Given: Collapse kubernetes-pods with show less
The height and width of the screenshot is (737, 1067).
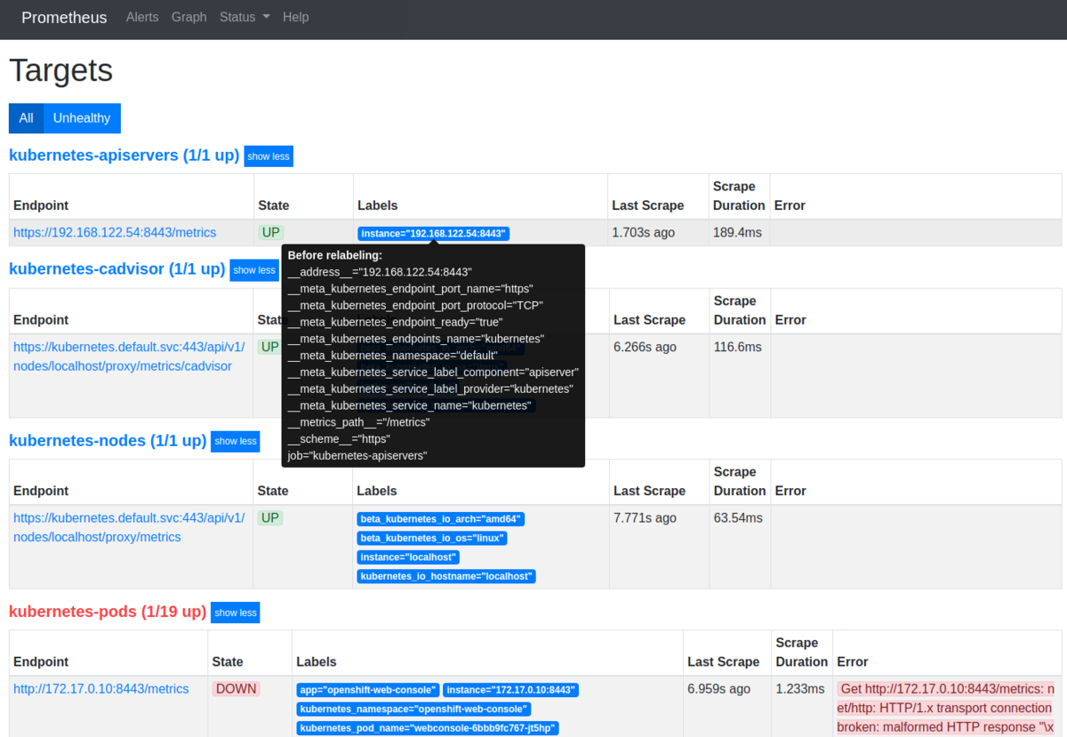Looking at the screenshot, I should [x=236, y=613].
